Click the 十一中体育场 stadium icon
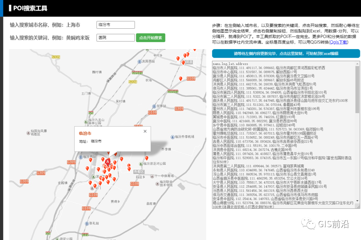The height and width of the screenshot is (240, 361). click(x=152, y=176)
